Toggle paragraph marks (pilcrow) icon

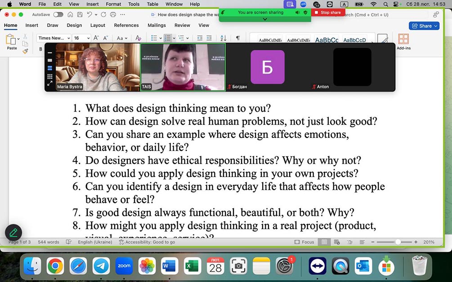point(238,38)
